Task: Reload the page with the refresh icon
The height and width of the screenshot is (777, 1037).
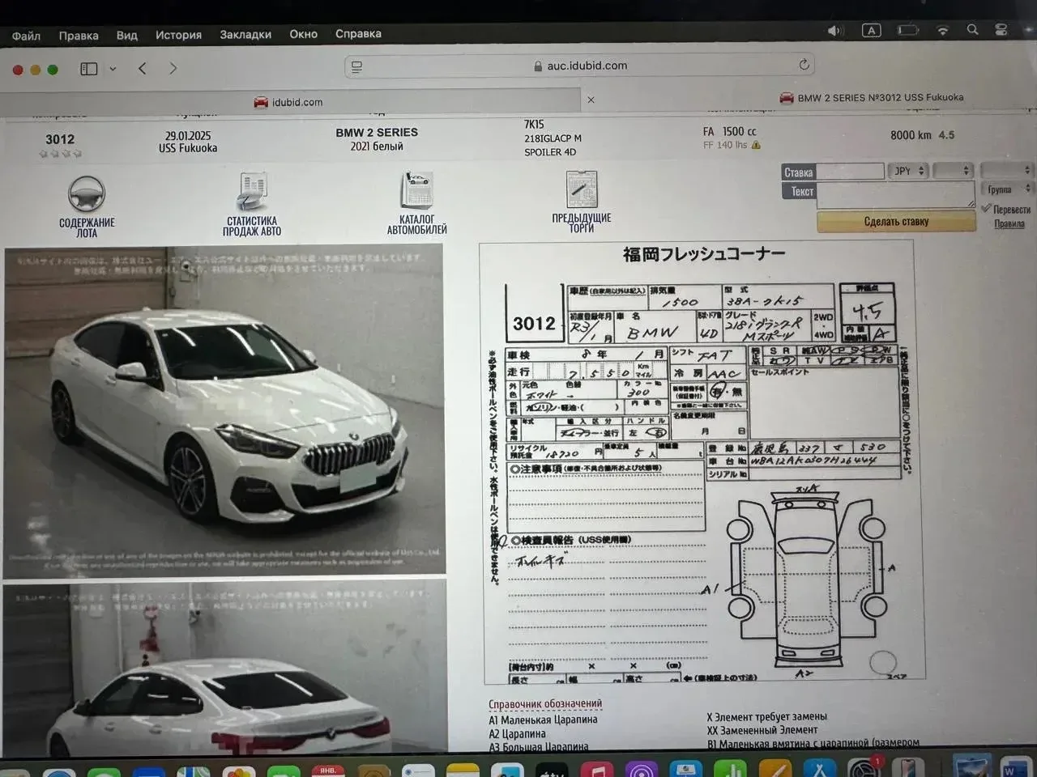Action: pyautogui.click(x=804, y=65)
